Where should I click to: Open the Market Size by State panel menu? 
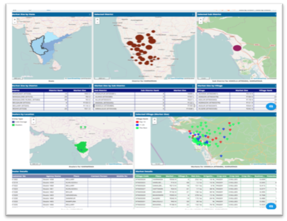tap(90, 14)
